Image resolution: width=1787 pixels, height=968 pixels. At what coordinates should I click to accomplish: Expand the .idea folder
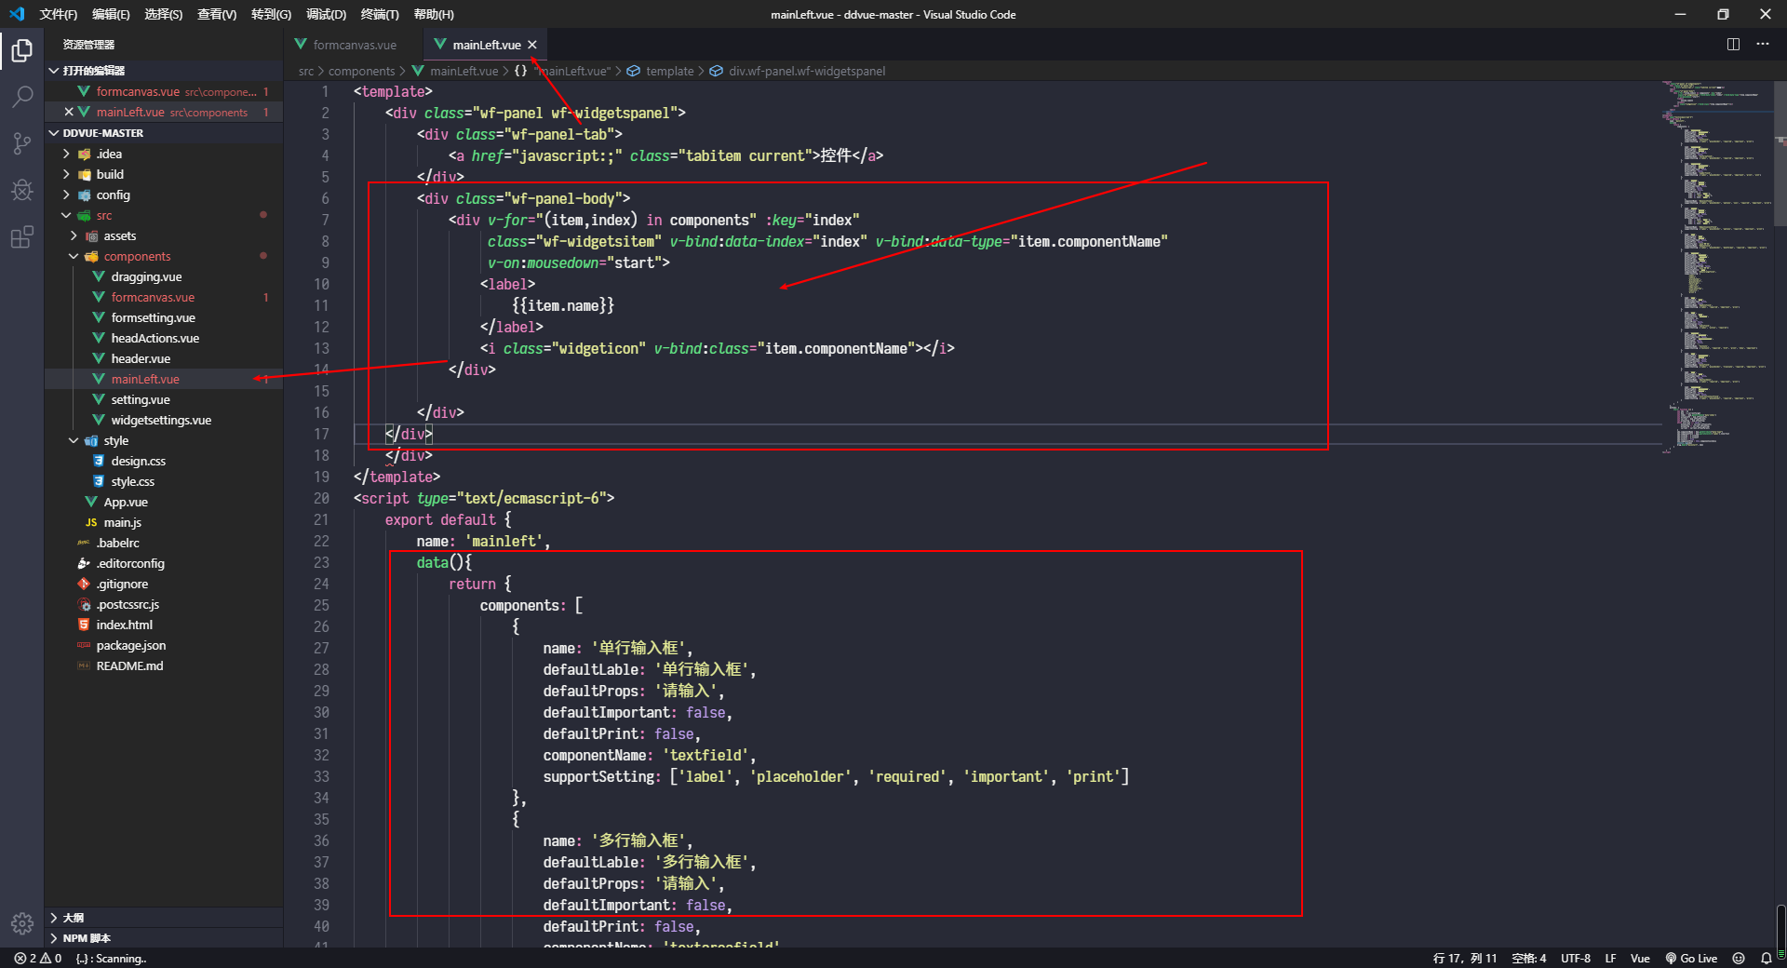tap(164, 154)
